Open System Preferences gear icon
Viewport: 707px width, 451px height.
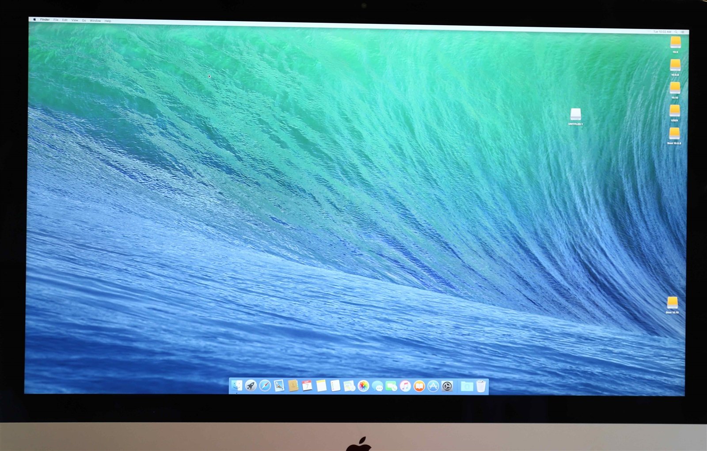pyautogui.click(x=447, y=387)
